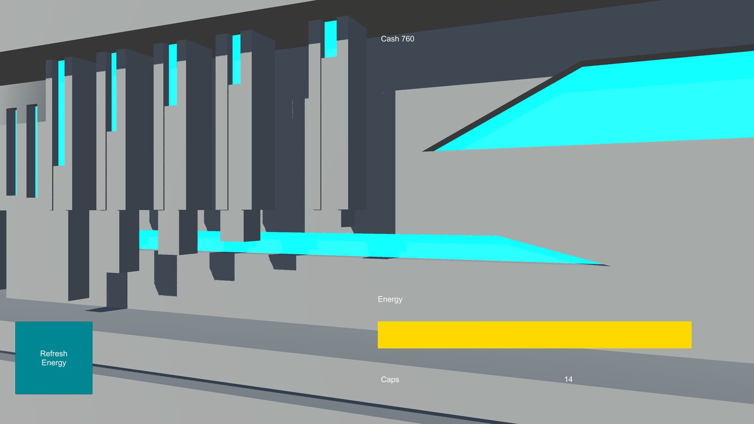Click the yellow Energy bar

tap(534, 334)
